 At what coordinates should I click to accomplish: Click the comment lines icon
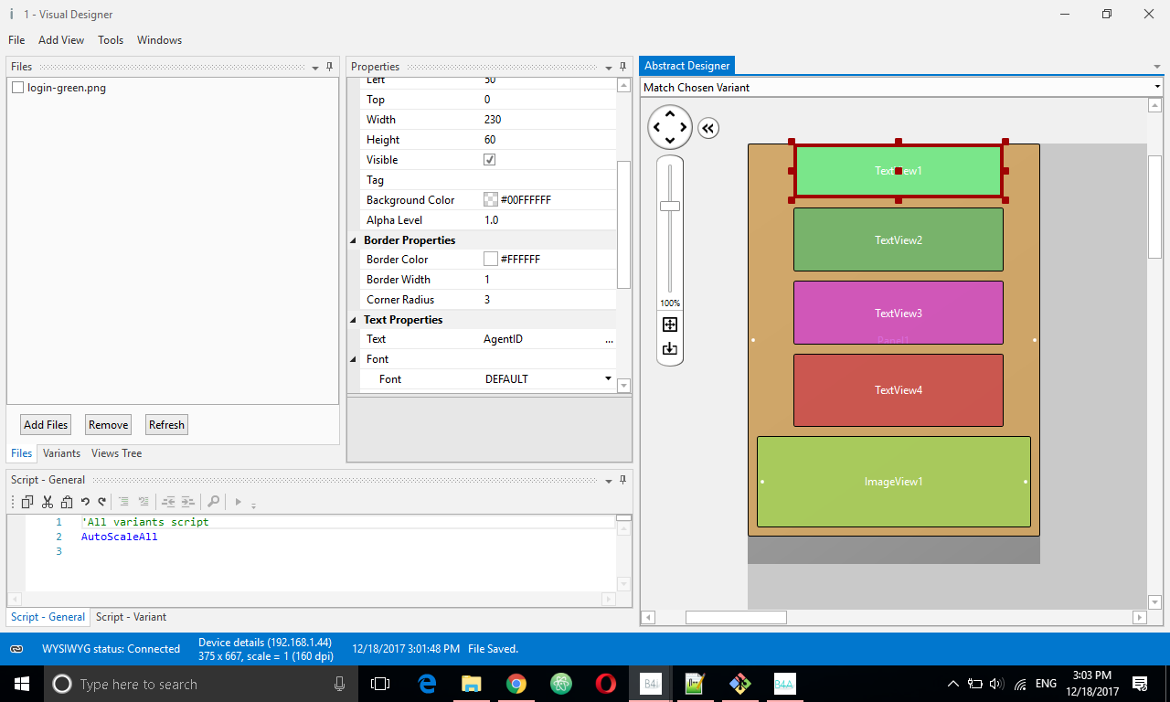123,502
